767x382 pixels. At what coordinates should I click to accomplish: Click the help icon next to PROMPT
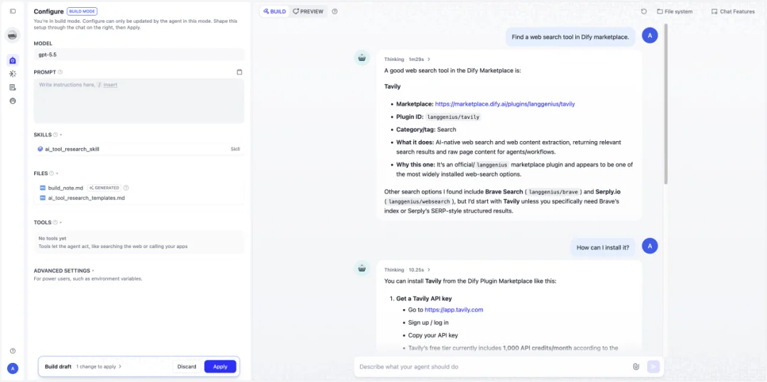(60, 72)
